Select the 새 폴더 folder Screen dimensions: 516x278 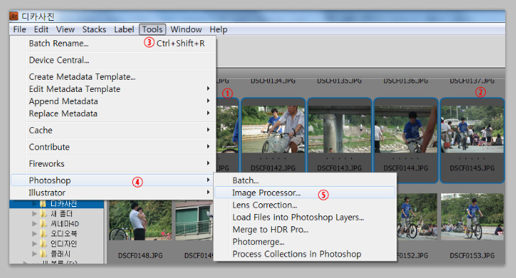[62, 214]
